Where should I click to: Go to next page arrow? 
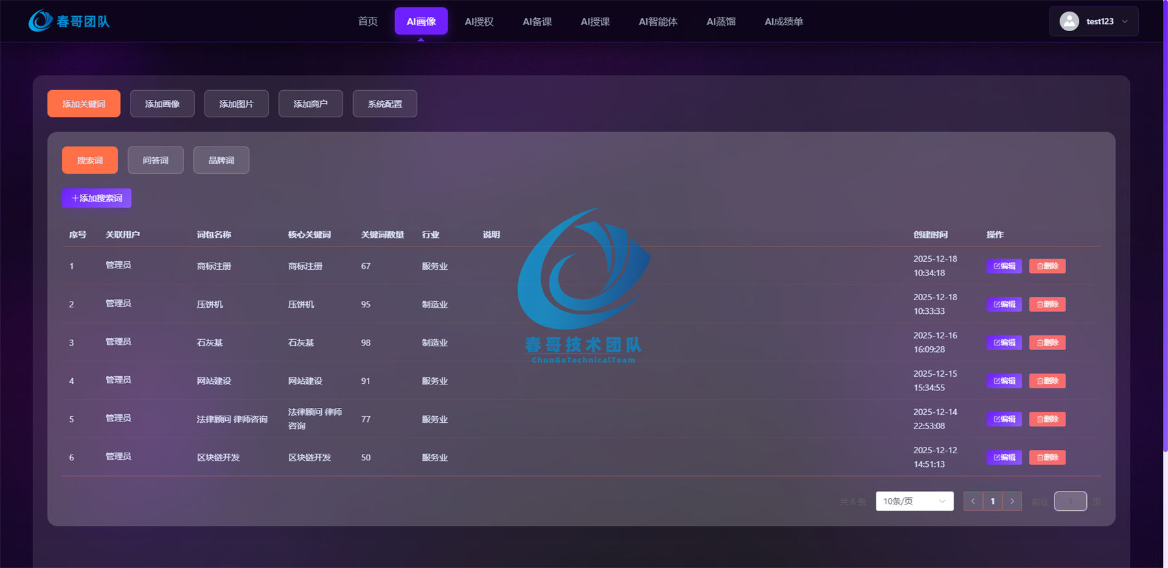click(x=1012, y=501)
